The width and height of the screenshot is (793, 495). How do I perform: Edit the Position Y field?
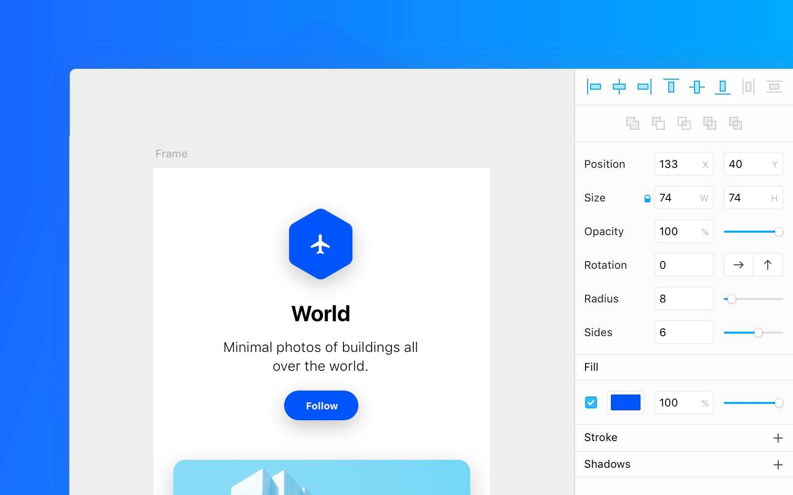click(x=753, y=164)
